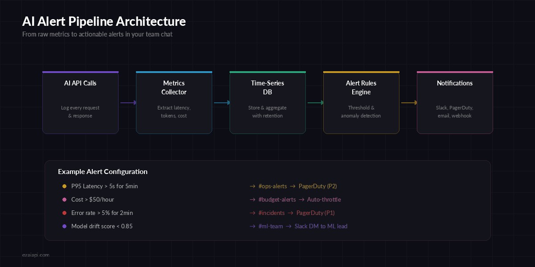Open the Notifications pipeline node
The width and height of the screenshot is (535, 267).
(455, 101)
